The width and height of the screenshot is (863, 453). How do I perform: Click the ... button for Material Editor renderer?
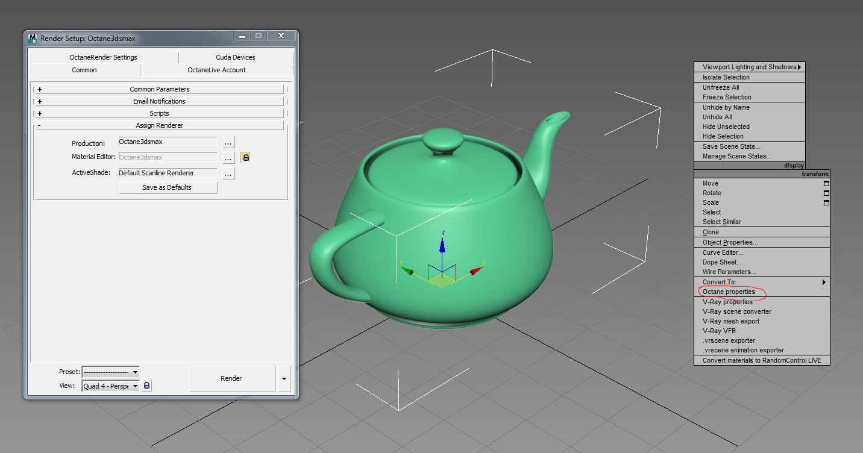coord(228,158)
